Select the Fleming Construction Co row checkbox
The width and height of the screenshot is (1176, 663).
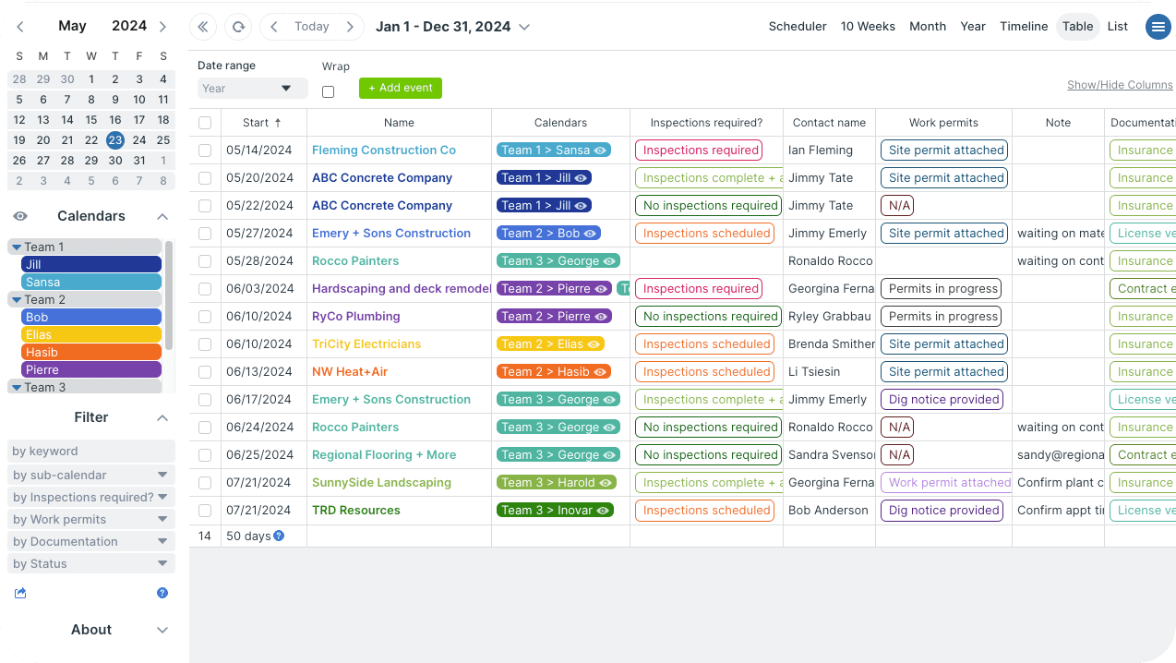(205, 151)
